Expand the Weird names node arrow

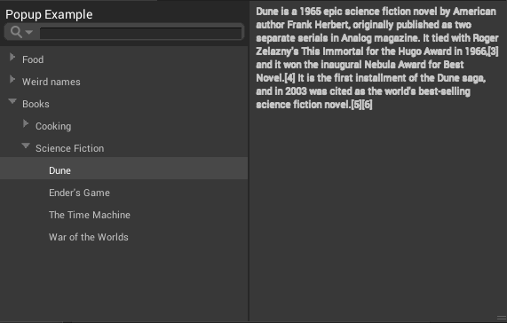(x=12, y=80)
